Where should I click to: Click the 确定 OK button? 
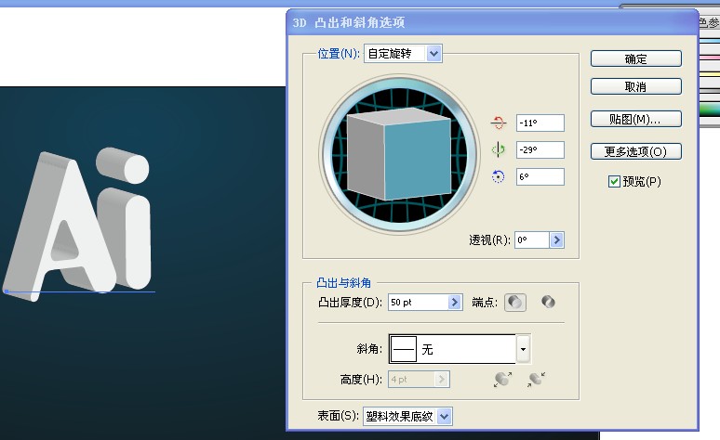pyautogui.click(x=636, y=58)
